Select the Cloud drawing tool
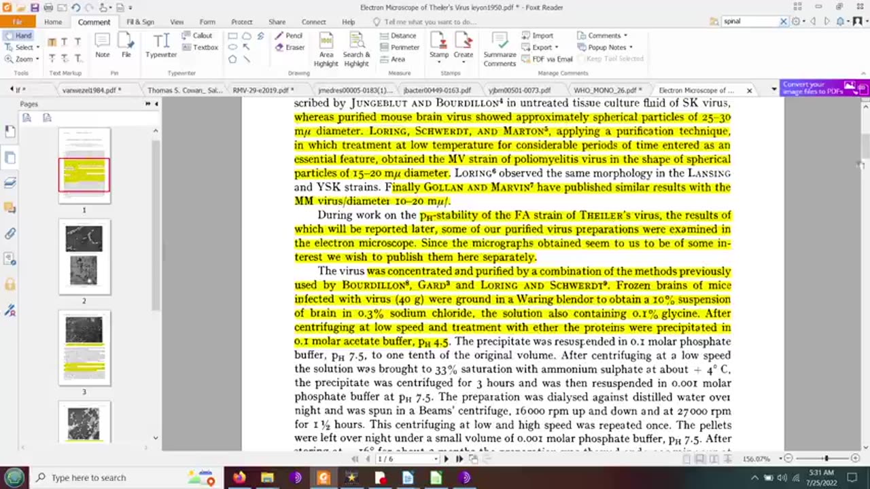870x489 pixels. 246,36
